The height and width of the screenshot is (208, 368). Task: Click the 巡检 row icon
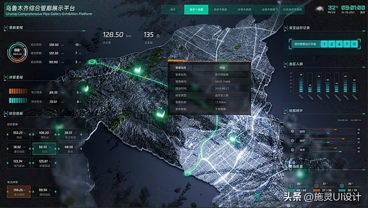coord(292,131)
